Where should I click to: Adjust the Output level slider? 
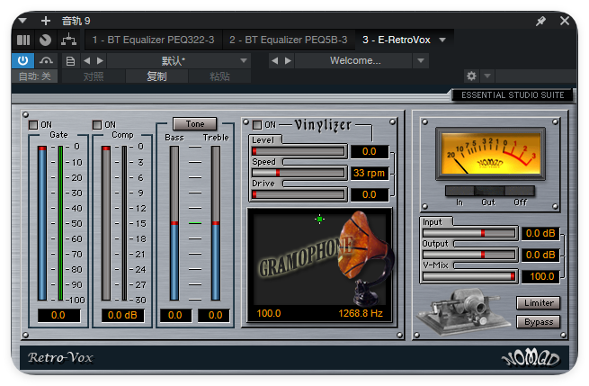[x=469, y=255]
